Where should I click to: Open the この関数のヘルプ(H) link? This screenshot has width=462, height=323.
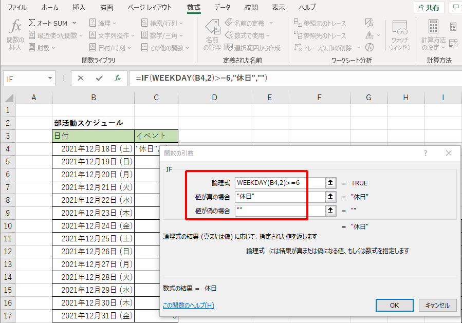pos(189,306)
